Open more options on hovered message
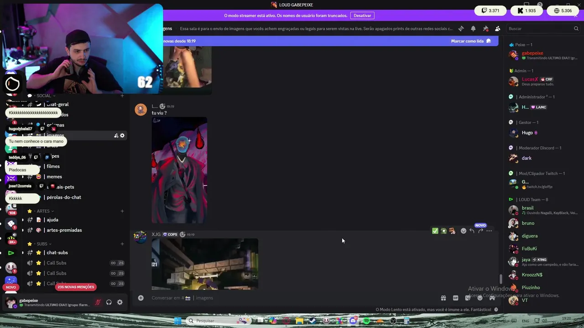This screenshot has height=328, width=584. (x=489, y=231)
